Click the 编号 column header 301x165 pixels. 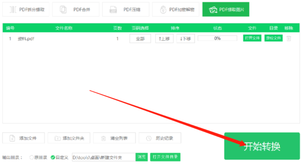[10, 28]
